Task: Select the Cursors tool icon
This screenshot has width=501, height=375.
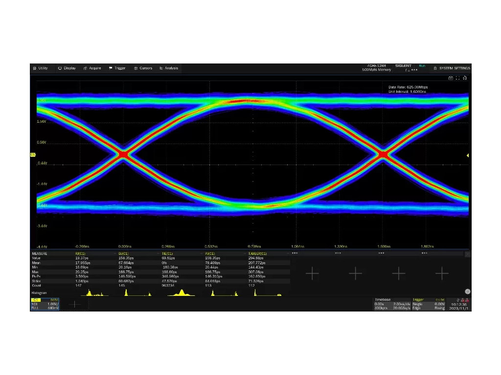Action: pos(136,68)
